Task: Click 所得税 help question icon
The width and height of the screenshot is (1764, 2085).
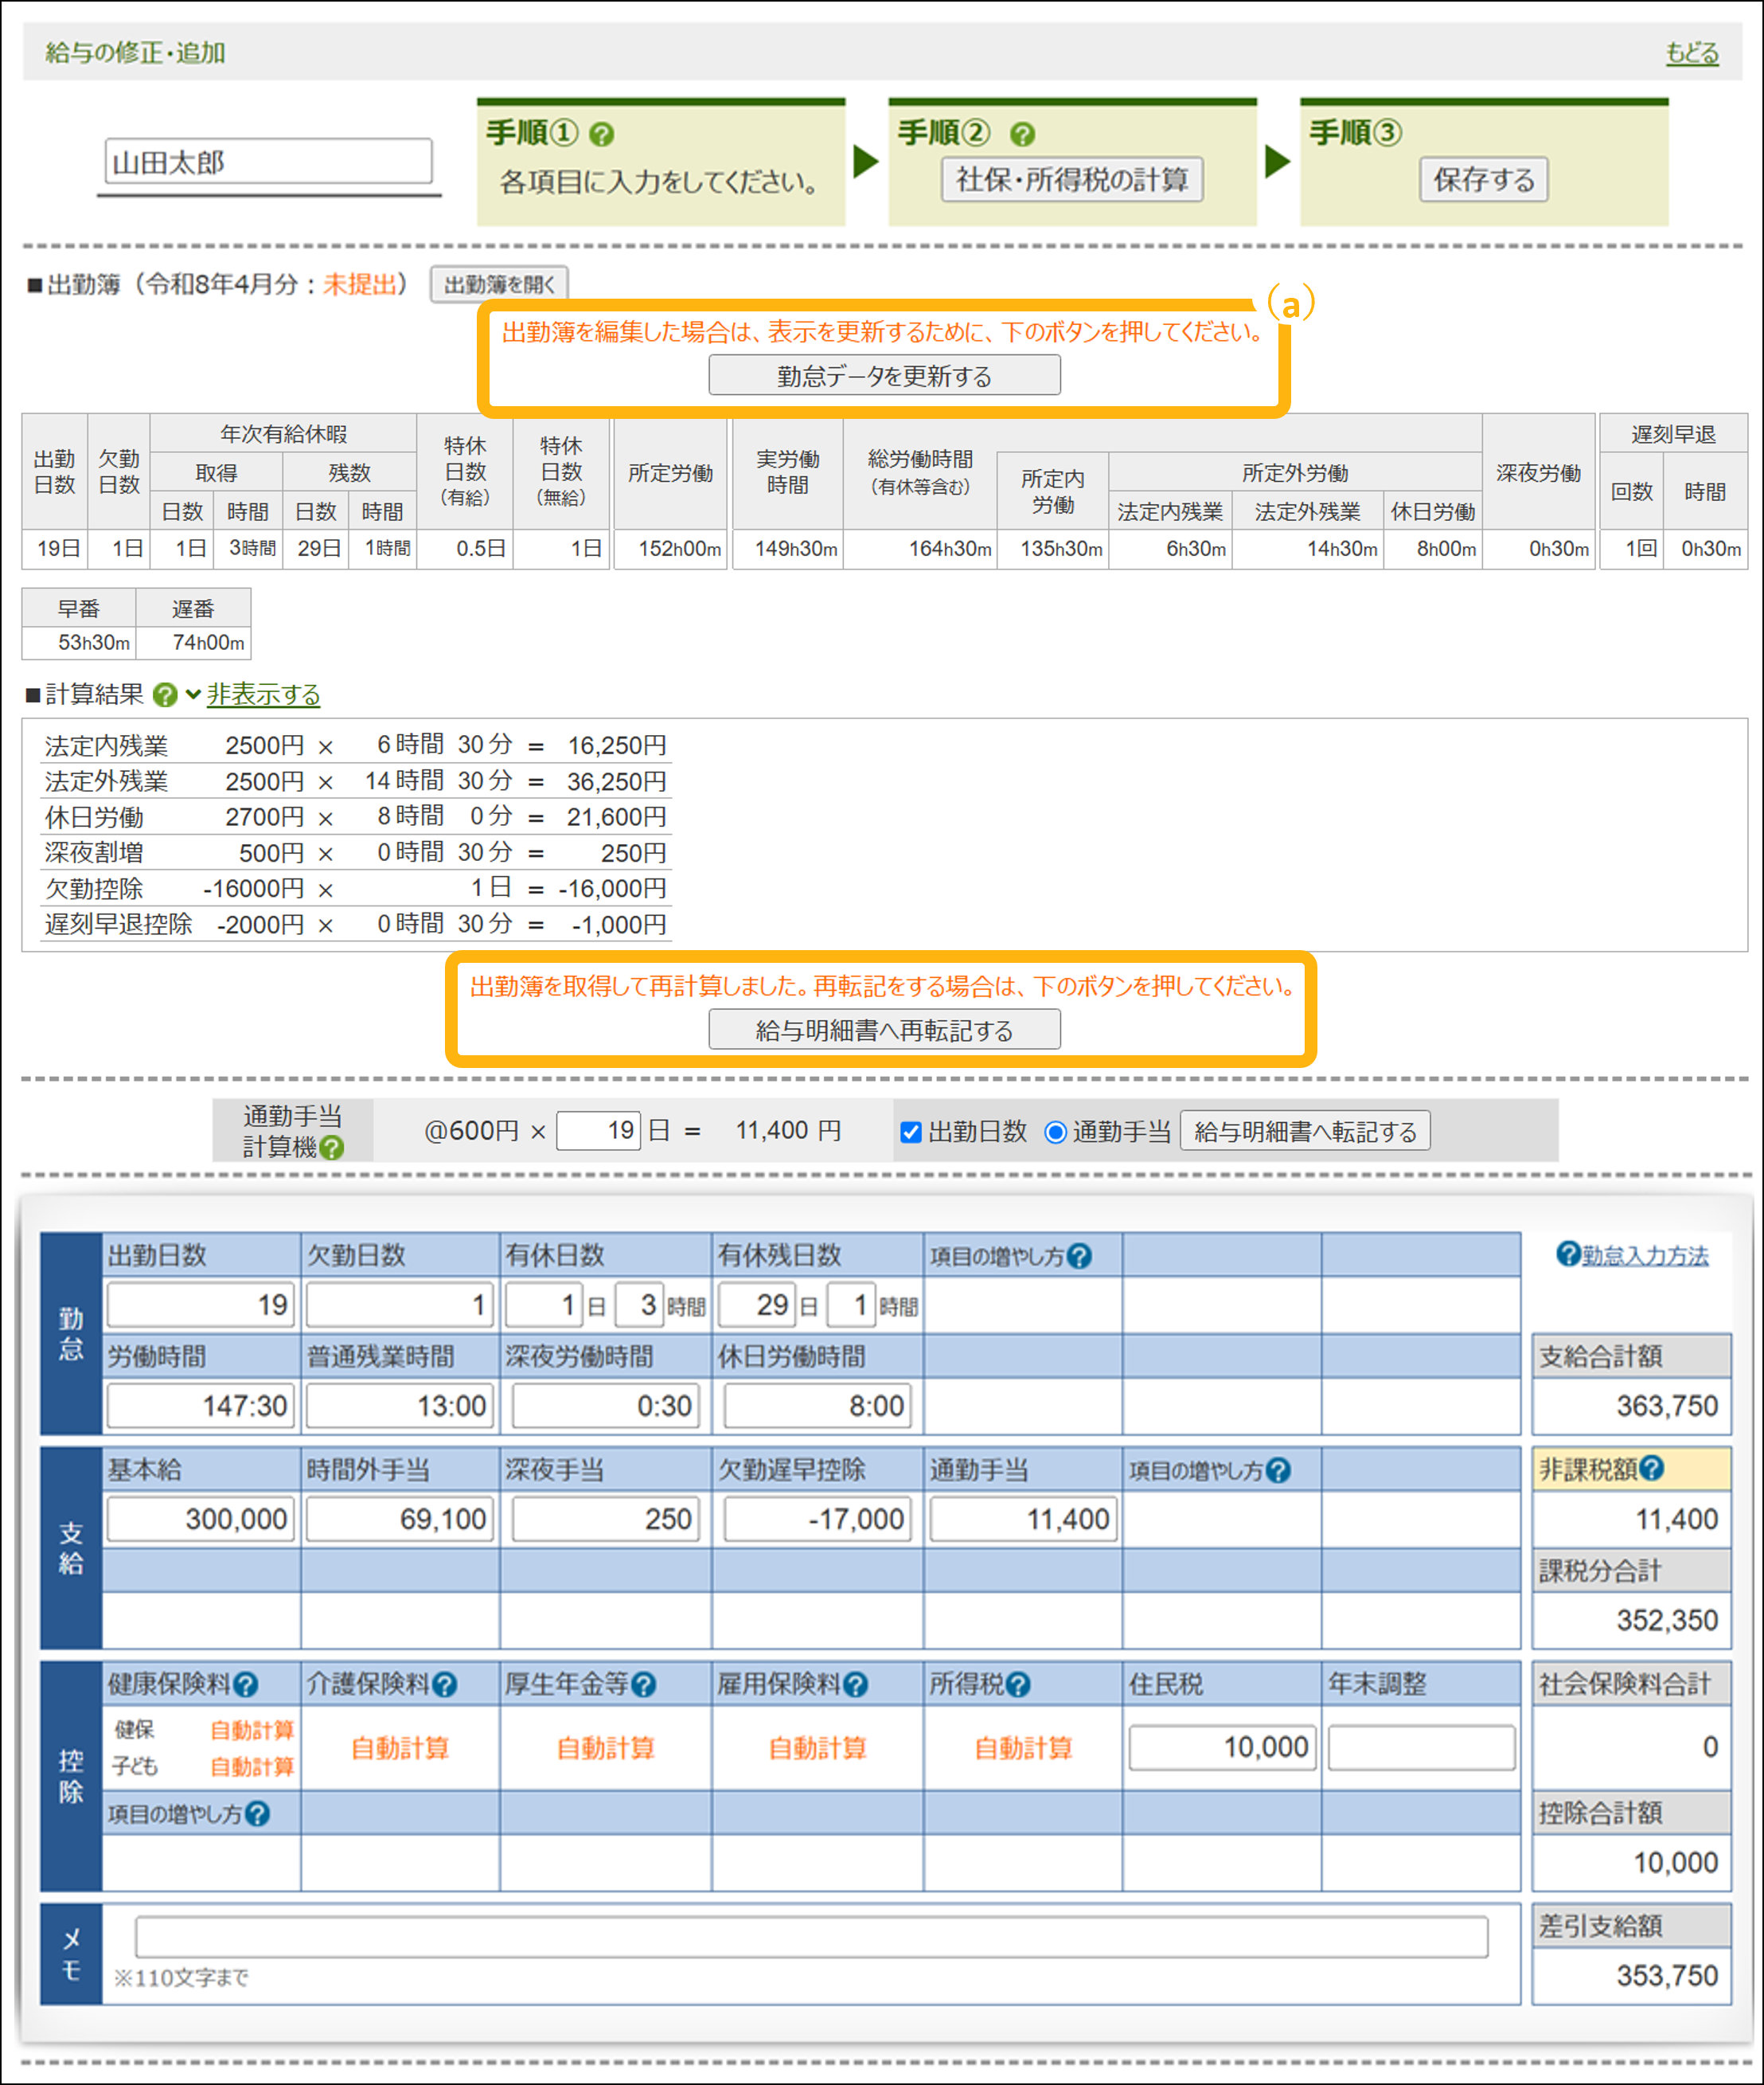Action: [1018, 1685]
